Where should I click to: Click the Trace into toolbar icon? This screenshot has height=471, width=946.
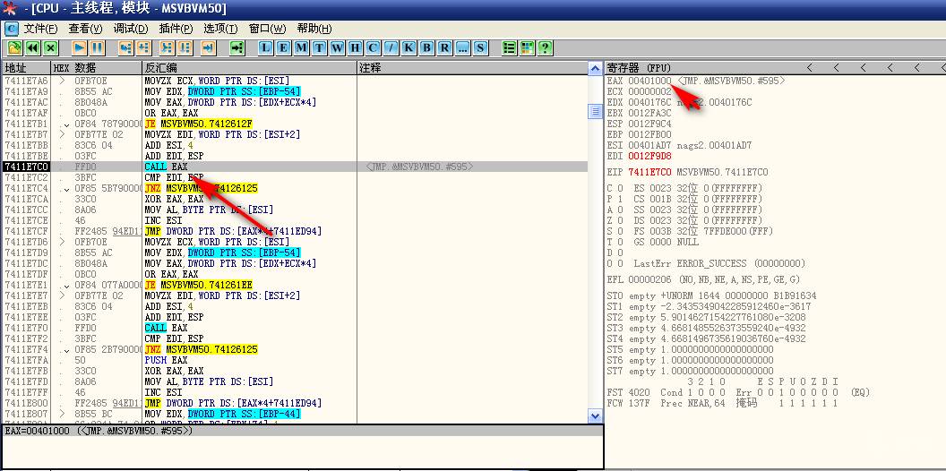tap(168, 48)
